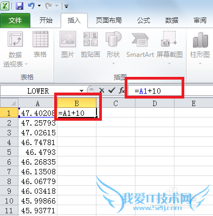This screenshot has height=216, width=213.
Task: Click the Excel application icon
Action: 5,6
